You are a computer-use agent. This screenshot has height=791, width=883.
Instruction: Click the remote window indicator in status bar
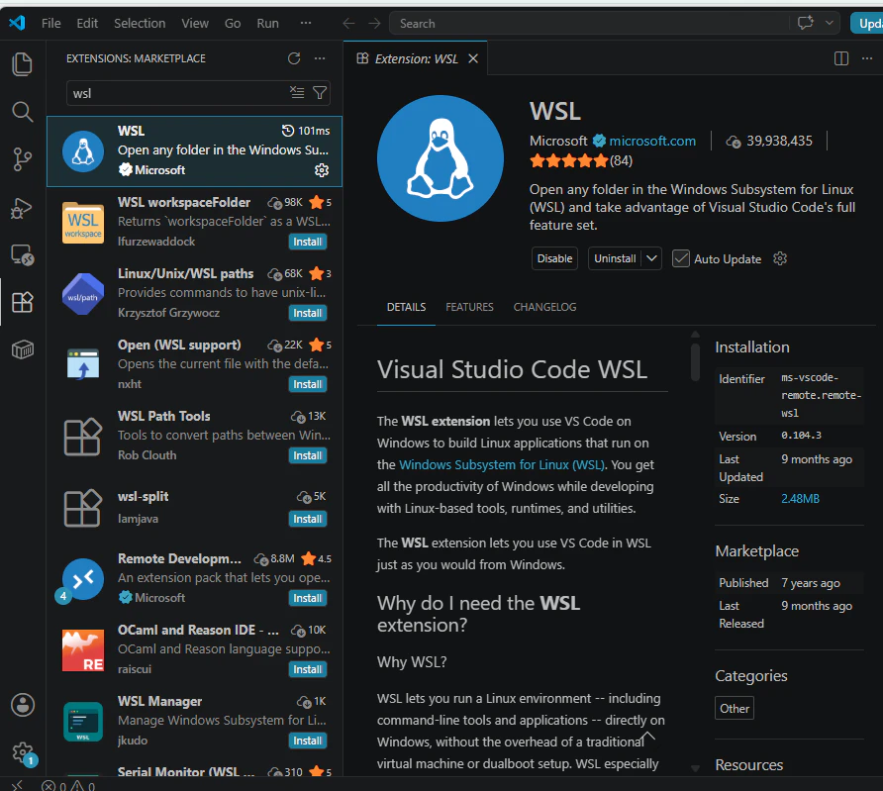coord(17,785)
